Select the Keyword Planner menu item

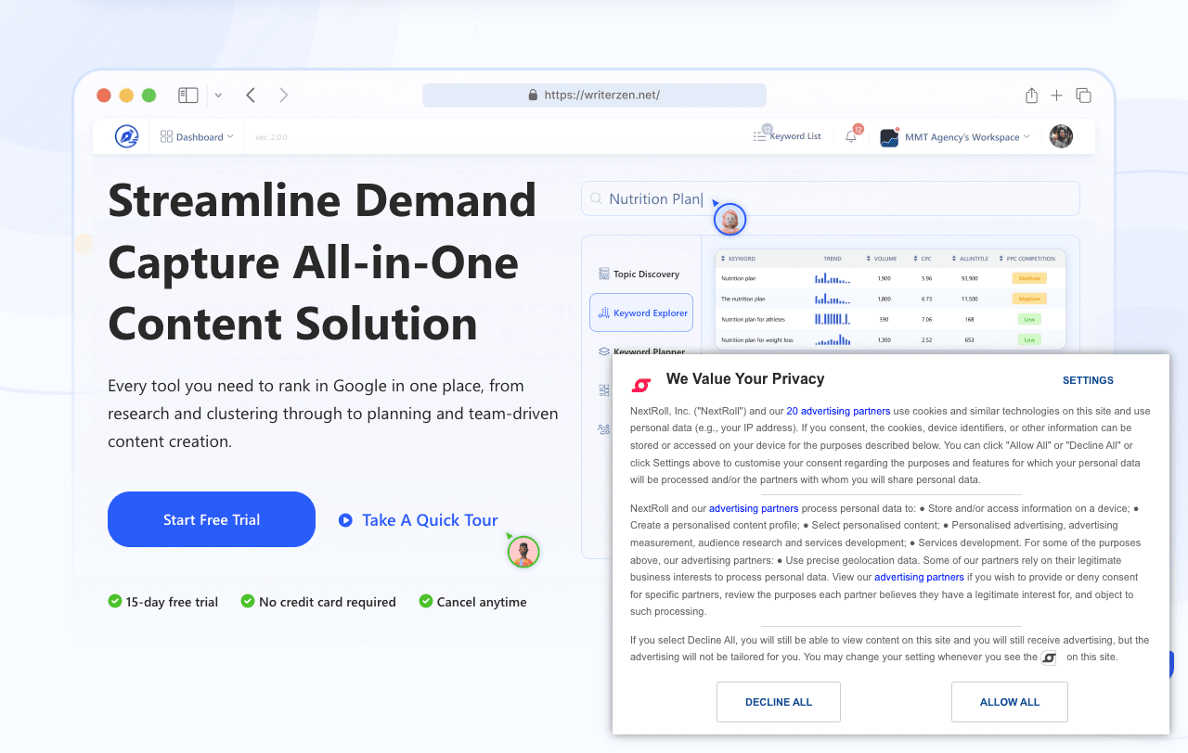[641, 351]
